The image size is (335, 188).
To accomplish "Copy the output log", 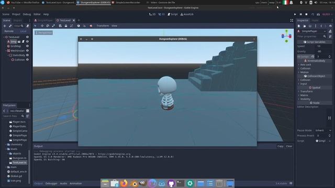I will tap(281, 146).
